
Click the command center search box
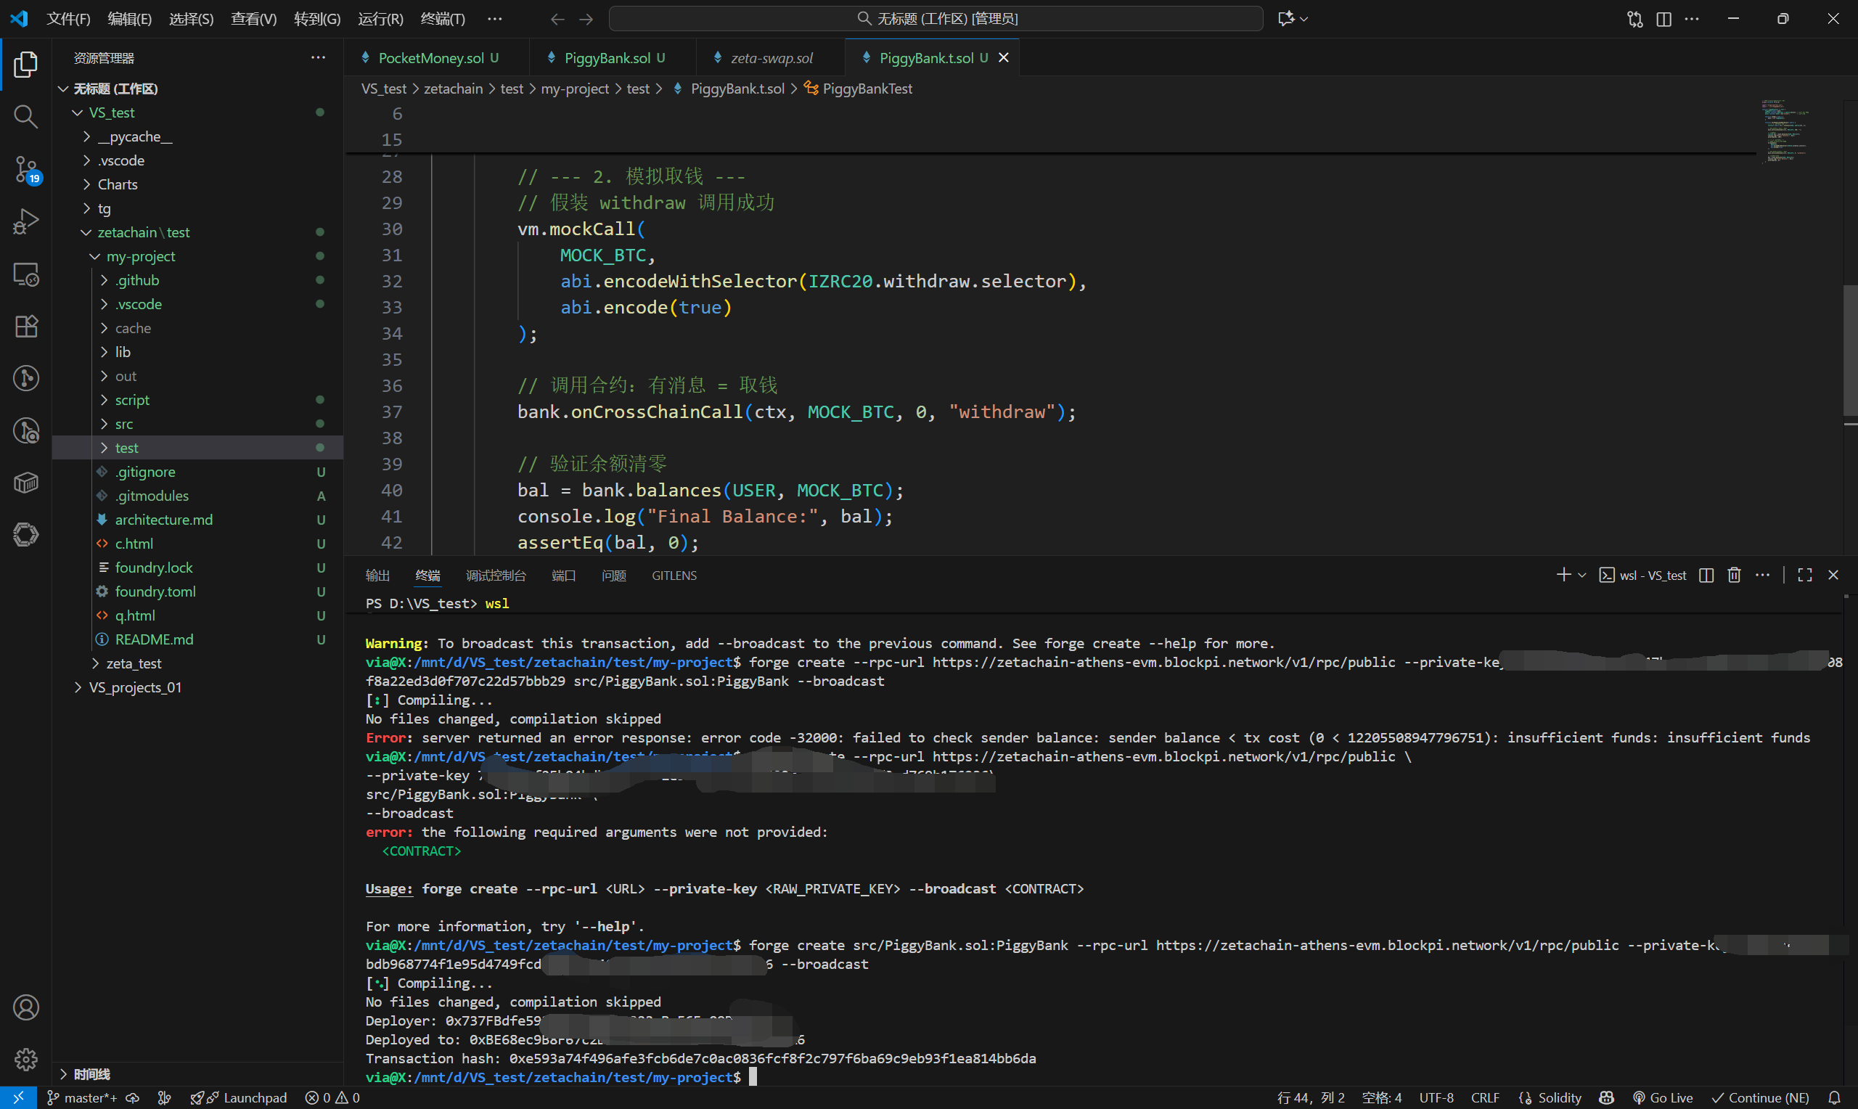936,19
